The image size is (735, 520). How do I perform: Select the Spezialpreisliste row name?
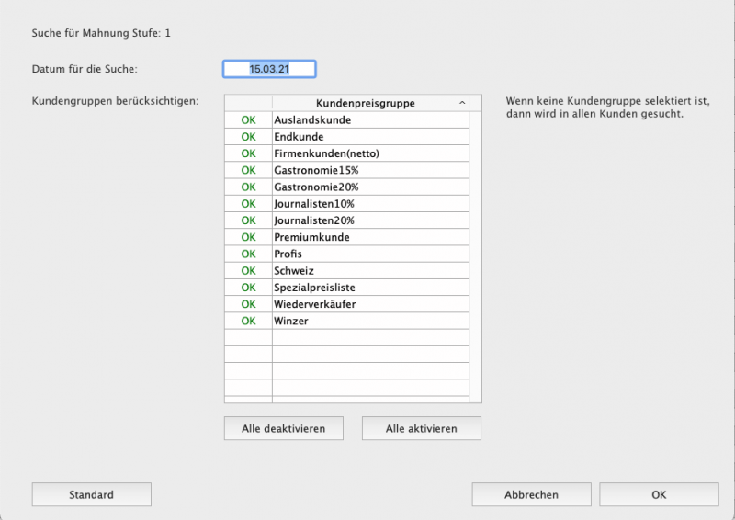coord(371,288)
